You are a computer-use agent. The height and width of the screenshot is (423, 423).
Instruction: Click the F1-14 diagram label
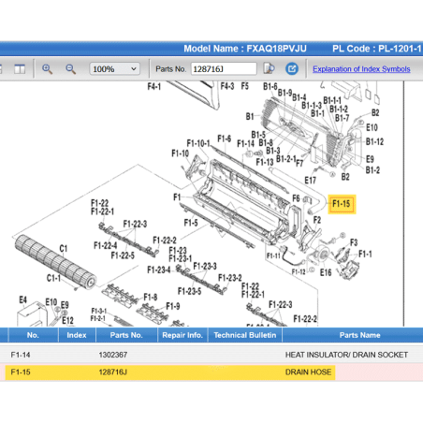[246, 144]
